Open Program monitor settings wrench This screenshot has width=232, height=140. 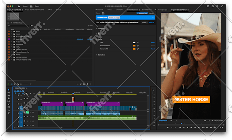click(x=213, y=121)
